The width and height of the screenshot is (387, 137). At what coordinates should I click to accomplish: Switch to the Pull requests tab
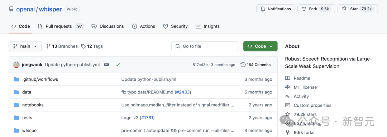point(61,26)
